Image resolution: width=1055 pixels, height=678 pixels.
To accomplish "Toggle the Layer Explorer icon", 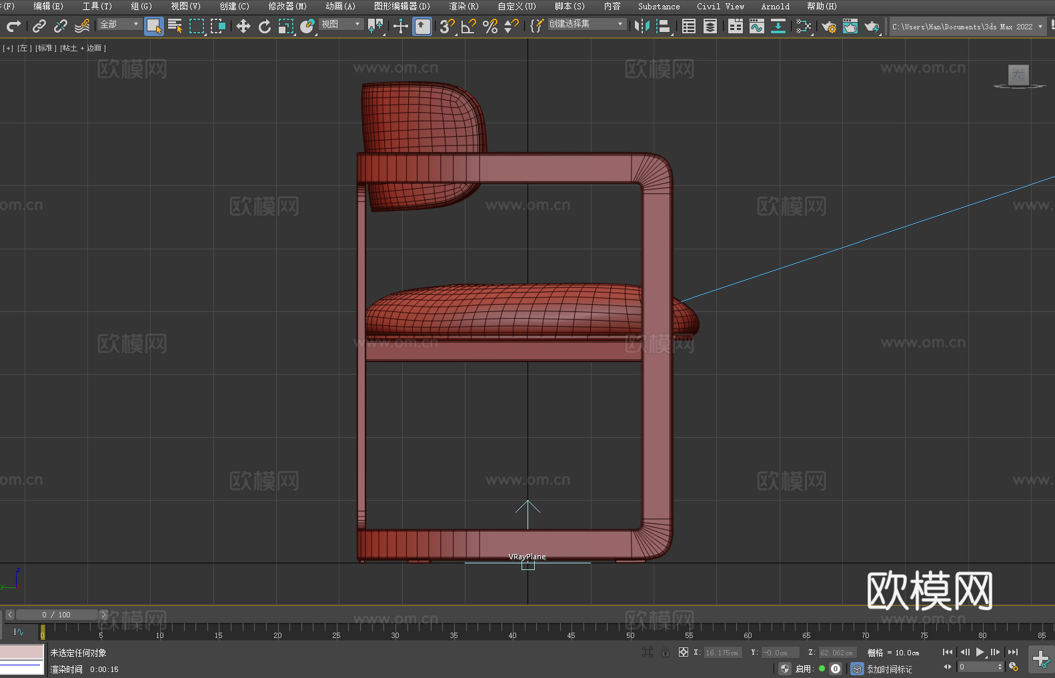I will (710, 26).
